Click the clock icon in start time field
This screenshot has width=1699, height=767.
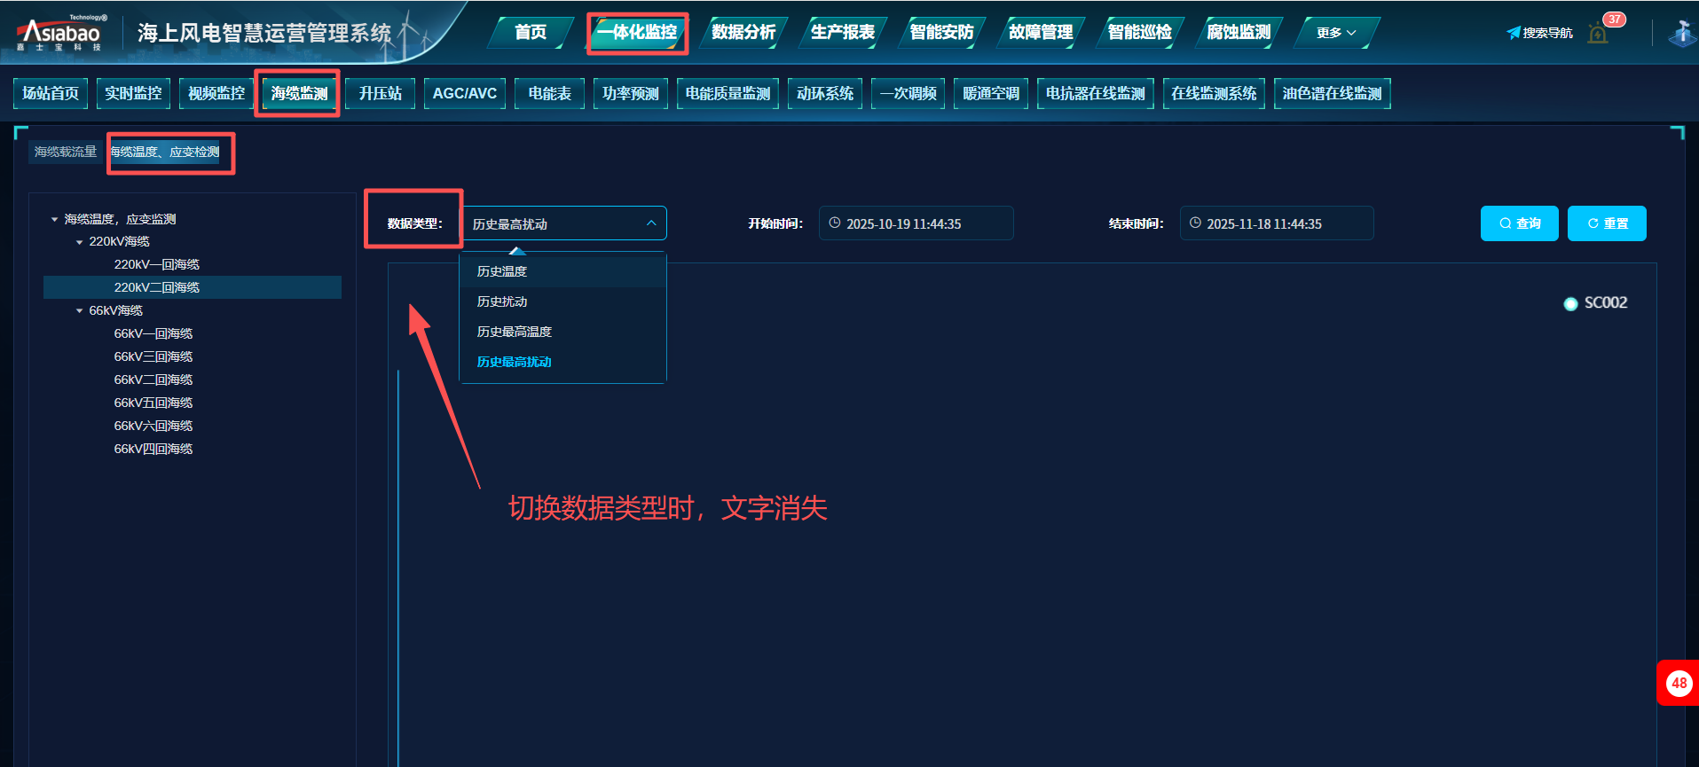tap(835, 223)
